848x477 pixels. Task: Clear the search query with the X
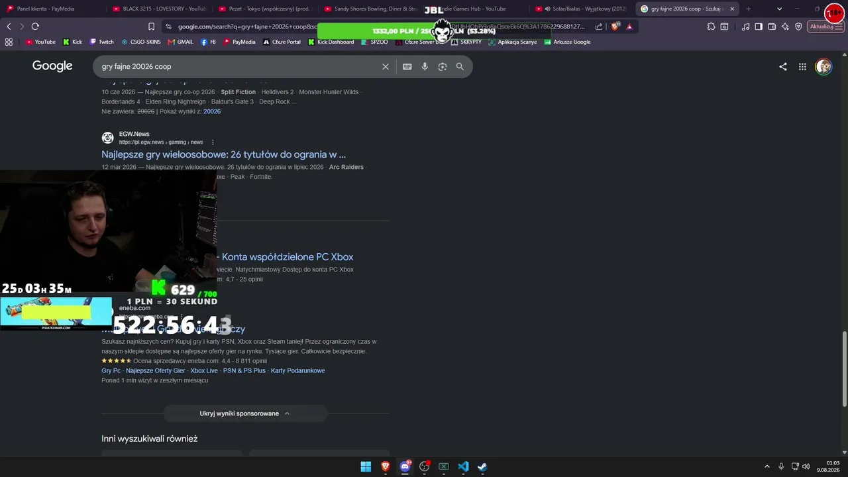386,67
